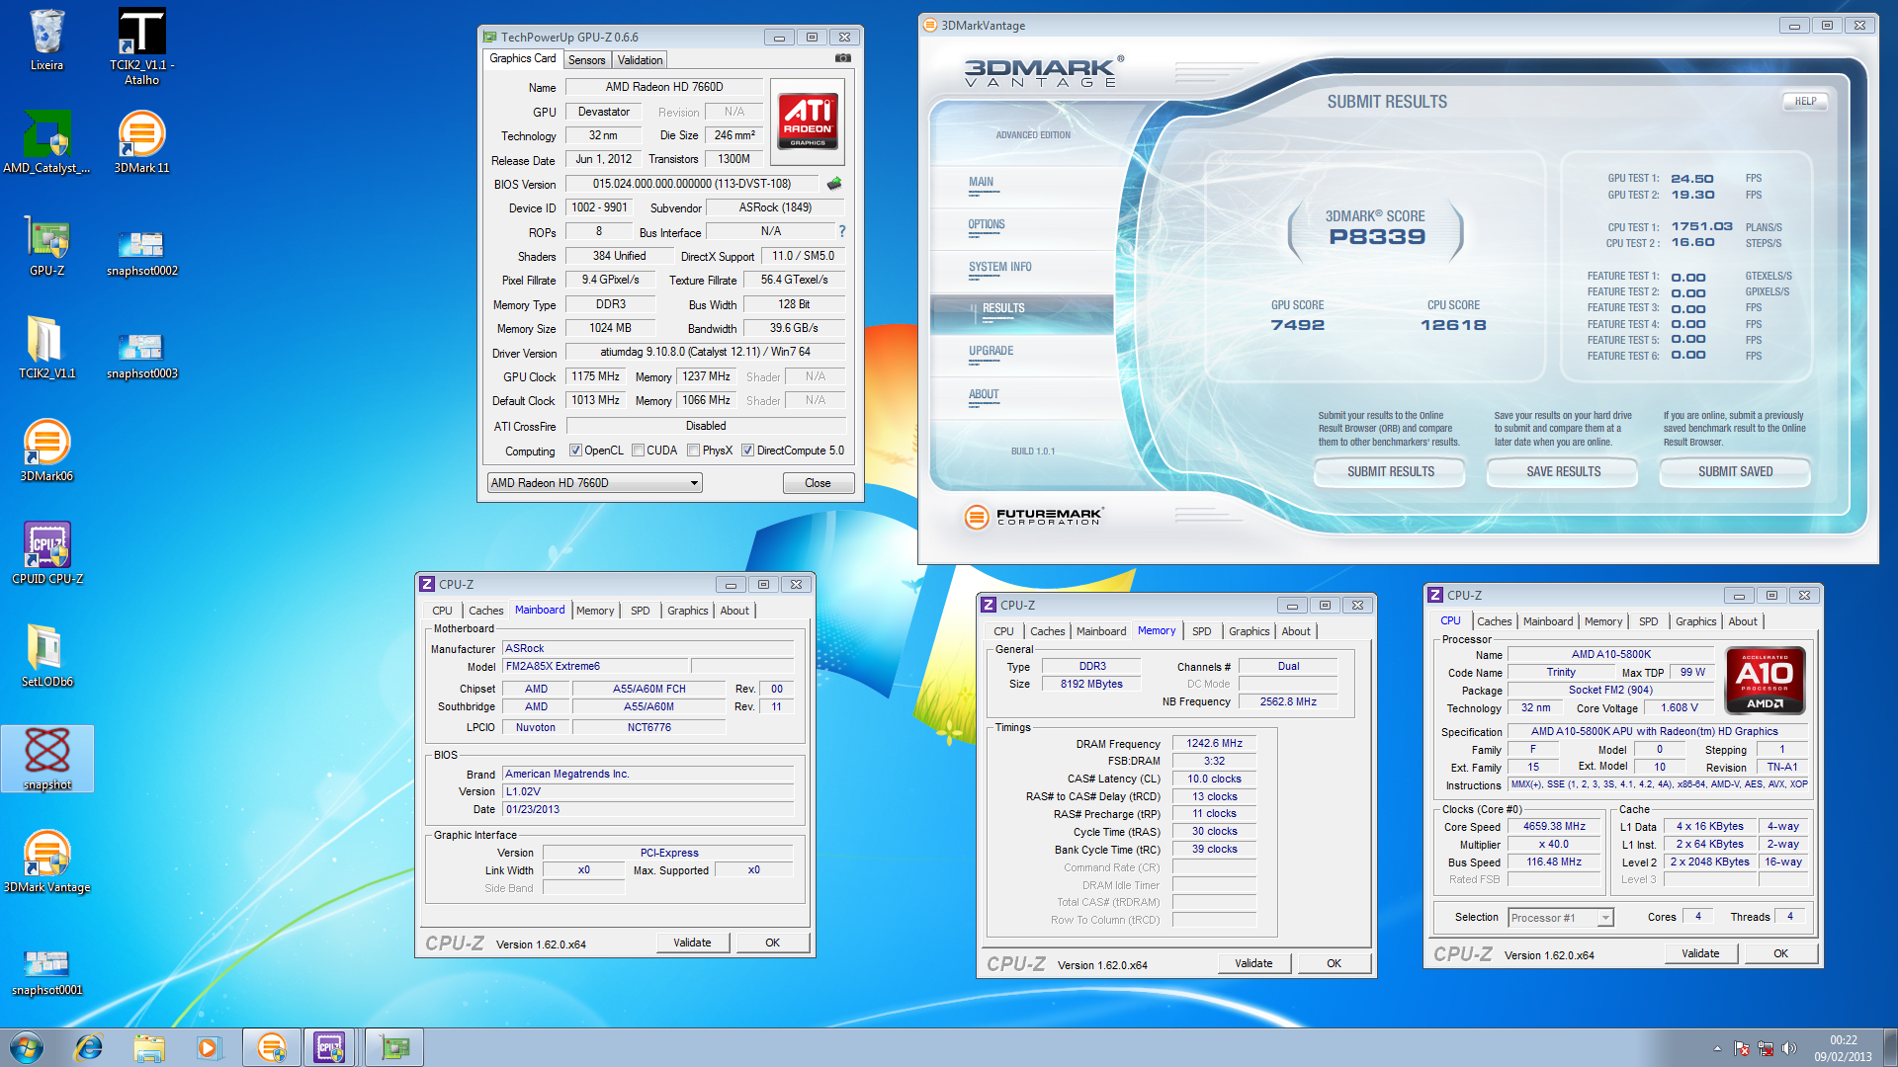Viewport: 1898px width, 1067px height.
Task: Open the AMD Radeon HD 7660D dropdown
Action: pyautogui.click(x=595, y=483)
